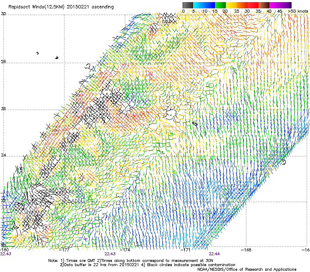Click the gray 0-5 knots legend swatch
The height and width of the screenshot is (272, 310).
(188, 5)
